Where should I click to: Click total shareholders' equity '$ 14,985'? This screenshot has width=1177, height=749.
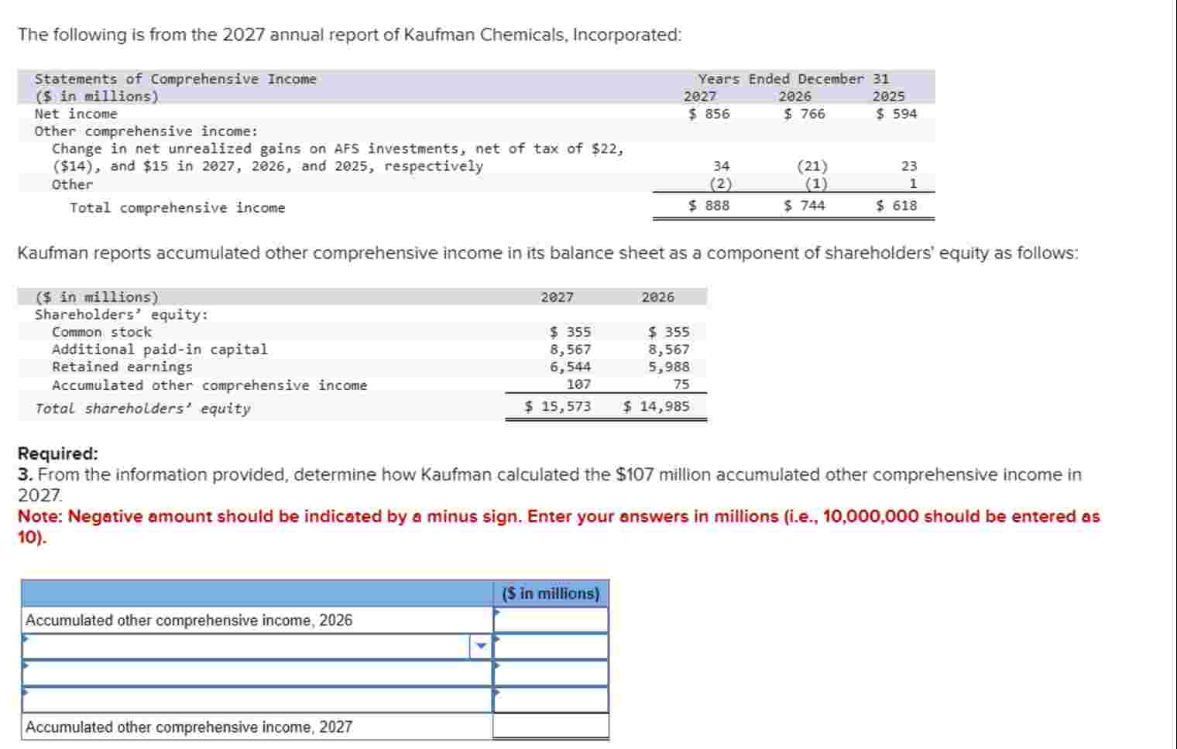point(657,406)
